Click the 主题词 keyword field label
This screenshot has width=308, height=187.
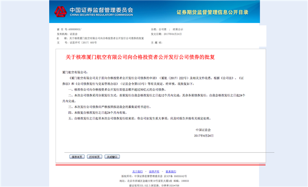point(157,43)
